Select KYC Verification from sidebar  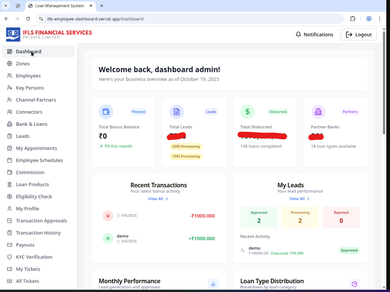[x=34, y=257]
